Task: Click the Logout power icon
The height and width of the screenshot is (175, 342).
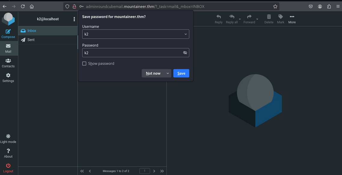Action: (x=8, y=166)
